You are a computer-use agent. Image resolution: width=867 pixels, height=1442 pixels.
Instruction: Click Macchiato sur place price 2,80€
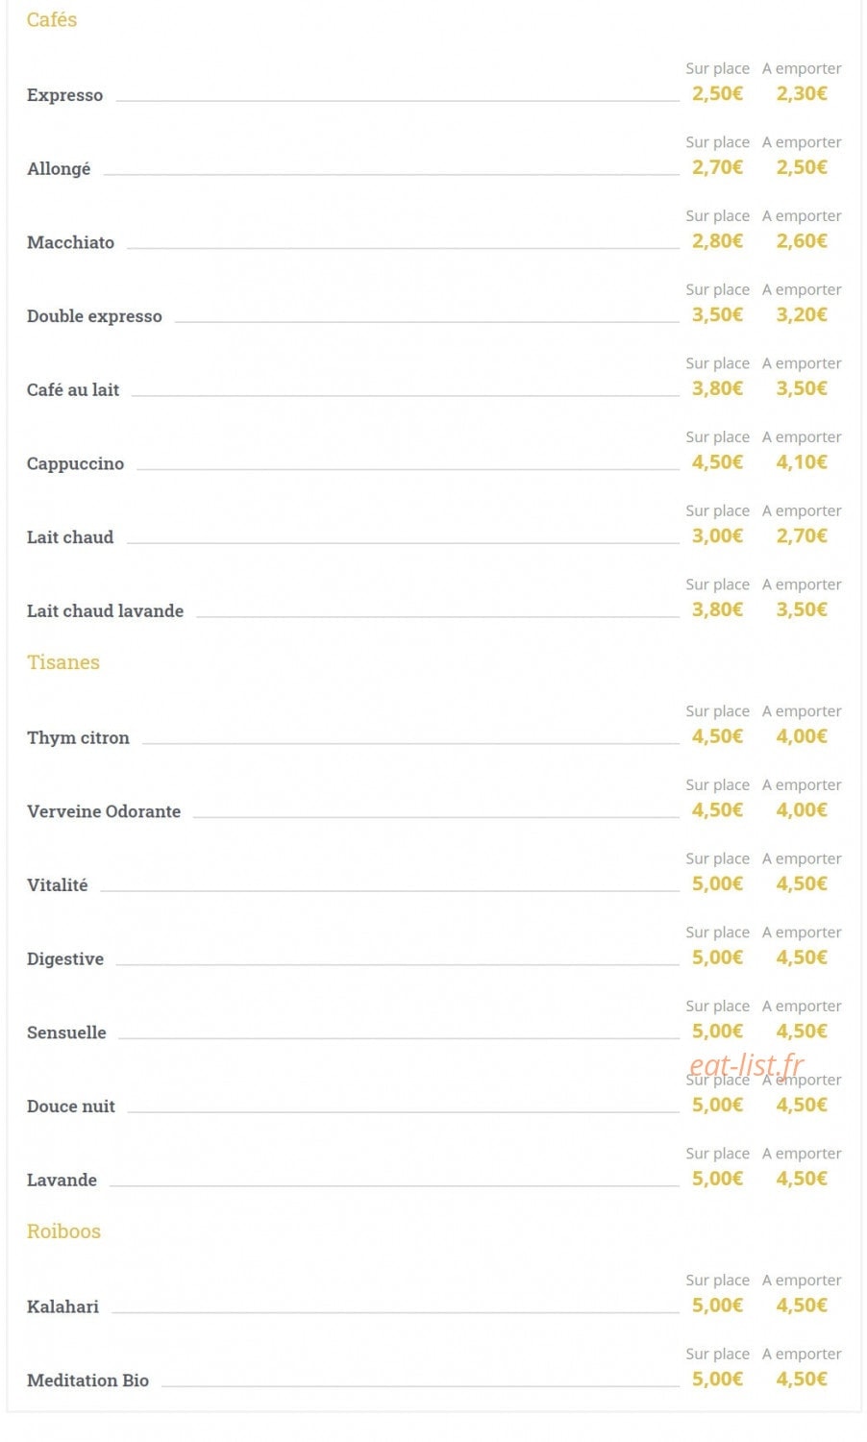(717, 240)
